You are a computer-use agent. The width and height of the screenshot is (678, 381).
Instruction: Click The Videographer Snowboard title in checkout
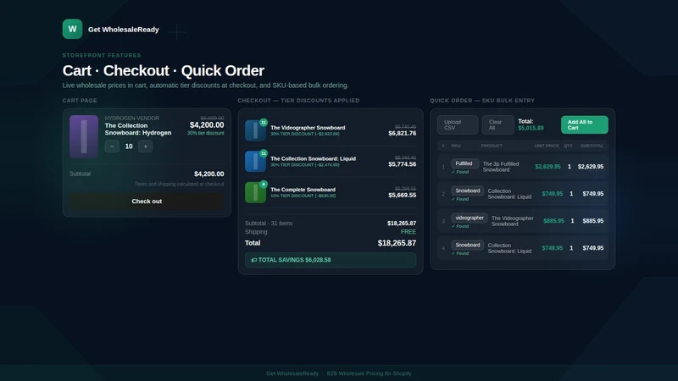[x=308, y=128]
